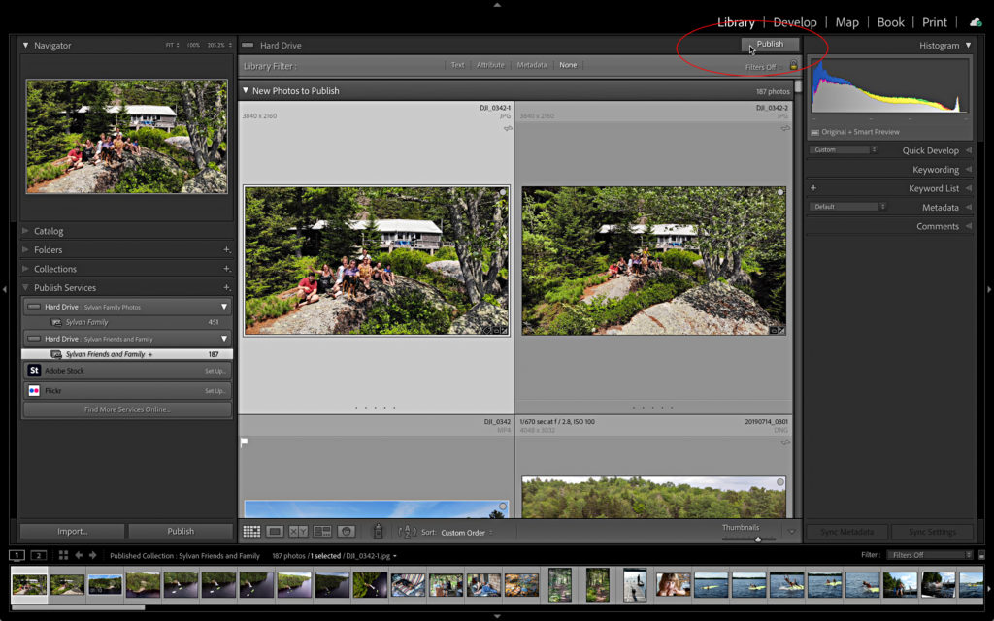This screenshot has width=994, height=621.
Task: Select the DJI_0342-2 photo thumbnail
Action: [653, 260]
